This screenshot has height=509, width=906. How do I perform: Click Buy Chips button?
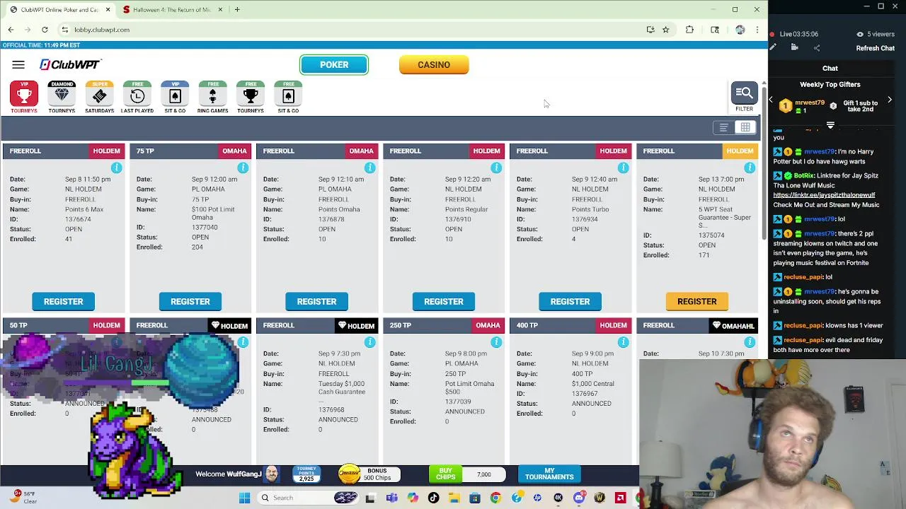pyautogui.click(x=445, y=474)
